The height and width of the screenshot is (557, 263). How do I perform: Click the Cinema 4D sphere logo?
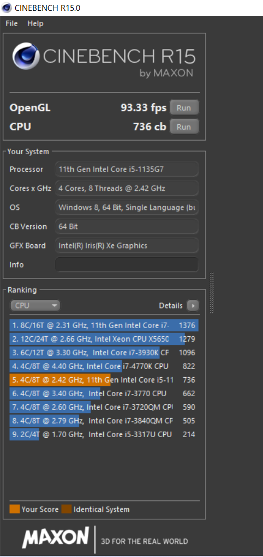coord(26,56)
